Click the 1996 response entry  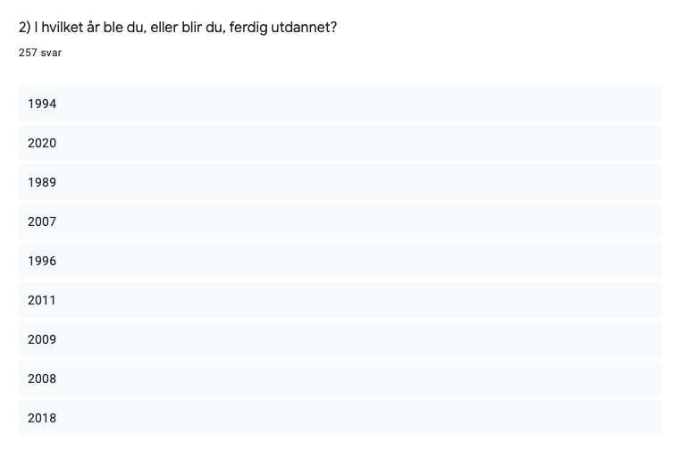pyautogui.click(x=339, y=261)
